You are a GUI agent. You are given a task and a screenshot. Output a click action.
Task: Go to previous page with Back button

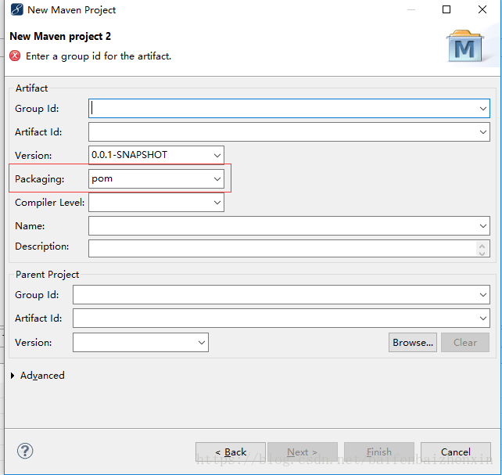tap(231, 452)
